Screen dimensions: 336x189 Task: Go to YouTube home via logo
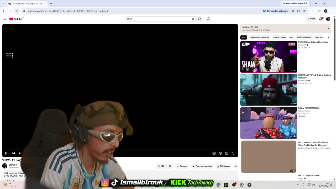16,19
